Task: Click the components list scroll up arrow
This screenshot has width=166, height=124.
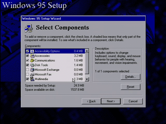Action: point(87,51)
